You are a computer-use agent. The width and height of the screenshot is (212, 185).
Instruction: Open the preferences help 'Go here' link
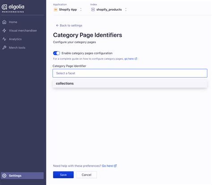(x=107, y=166)
